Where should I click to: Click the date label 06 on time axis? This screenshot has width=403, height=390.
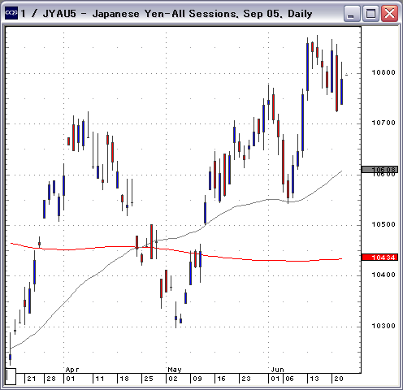(289, 379)
